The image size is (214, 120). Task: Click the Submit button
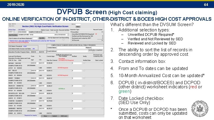(x=54, y=116)
